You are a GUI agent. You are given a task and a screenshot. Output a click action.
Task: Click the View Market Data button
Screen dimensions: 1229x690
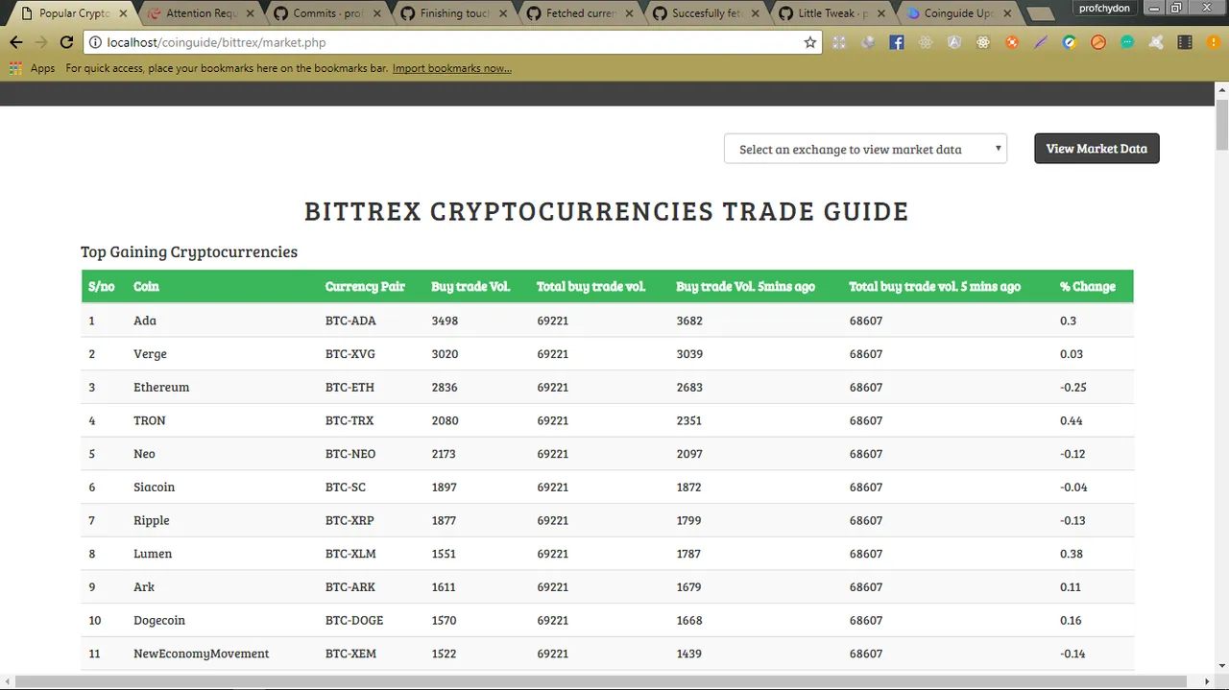pos(1096,149)
